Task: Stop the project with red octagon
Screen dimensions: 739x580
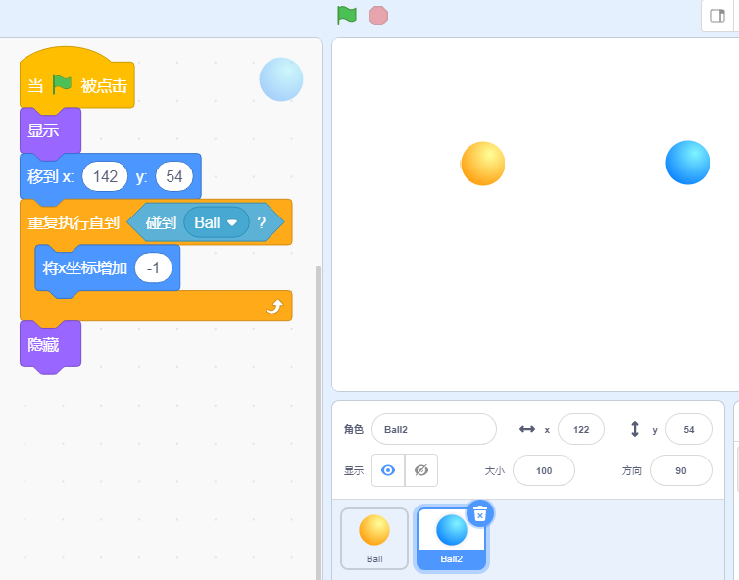Action: coord(378,16)
